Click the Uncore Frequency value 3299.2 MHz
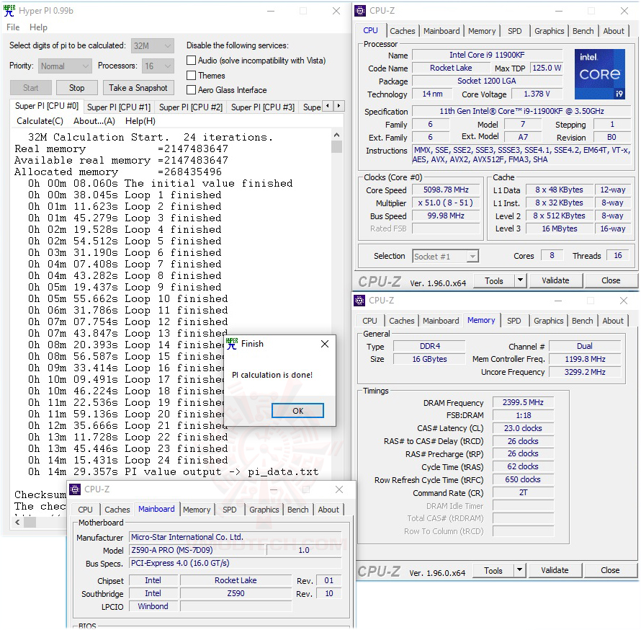This screenshot has height=630, width=641. [585, 372]
